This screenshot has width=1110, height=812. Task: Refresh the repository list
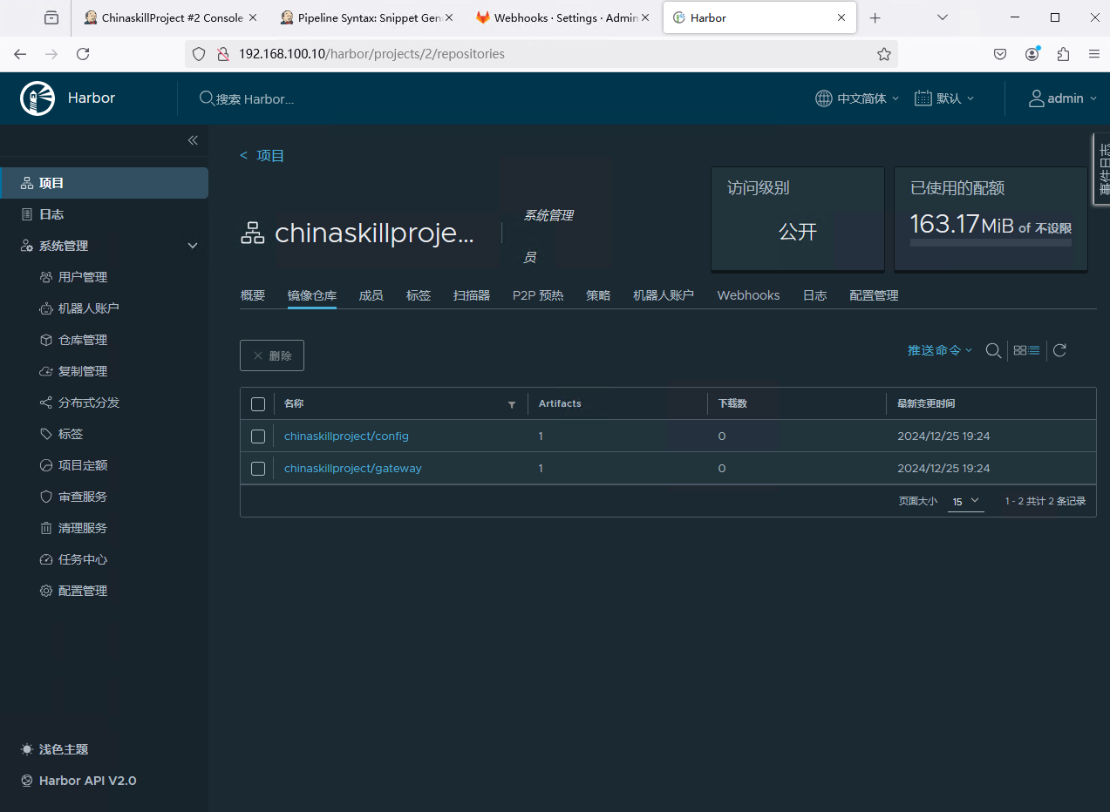point(1059,350)
